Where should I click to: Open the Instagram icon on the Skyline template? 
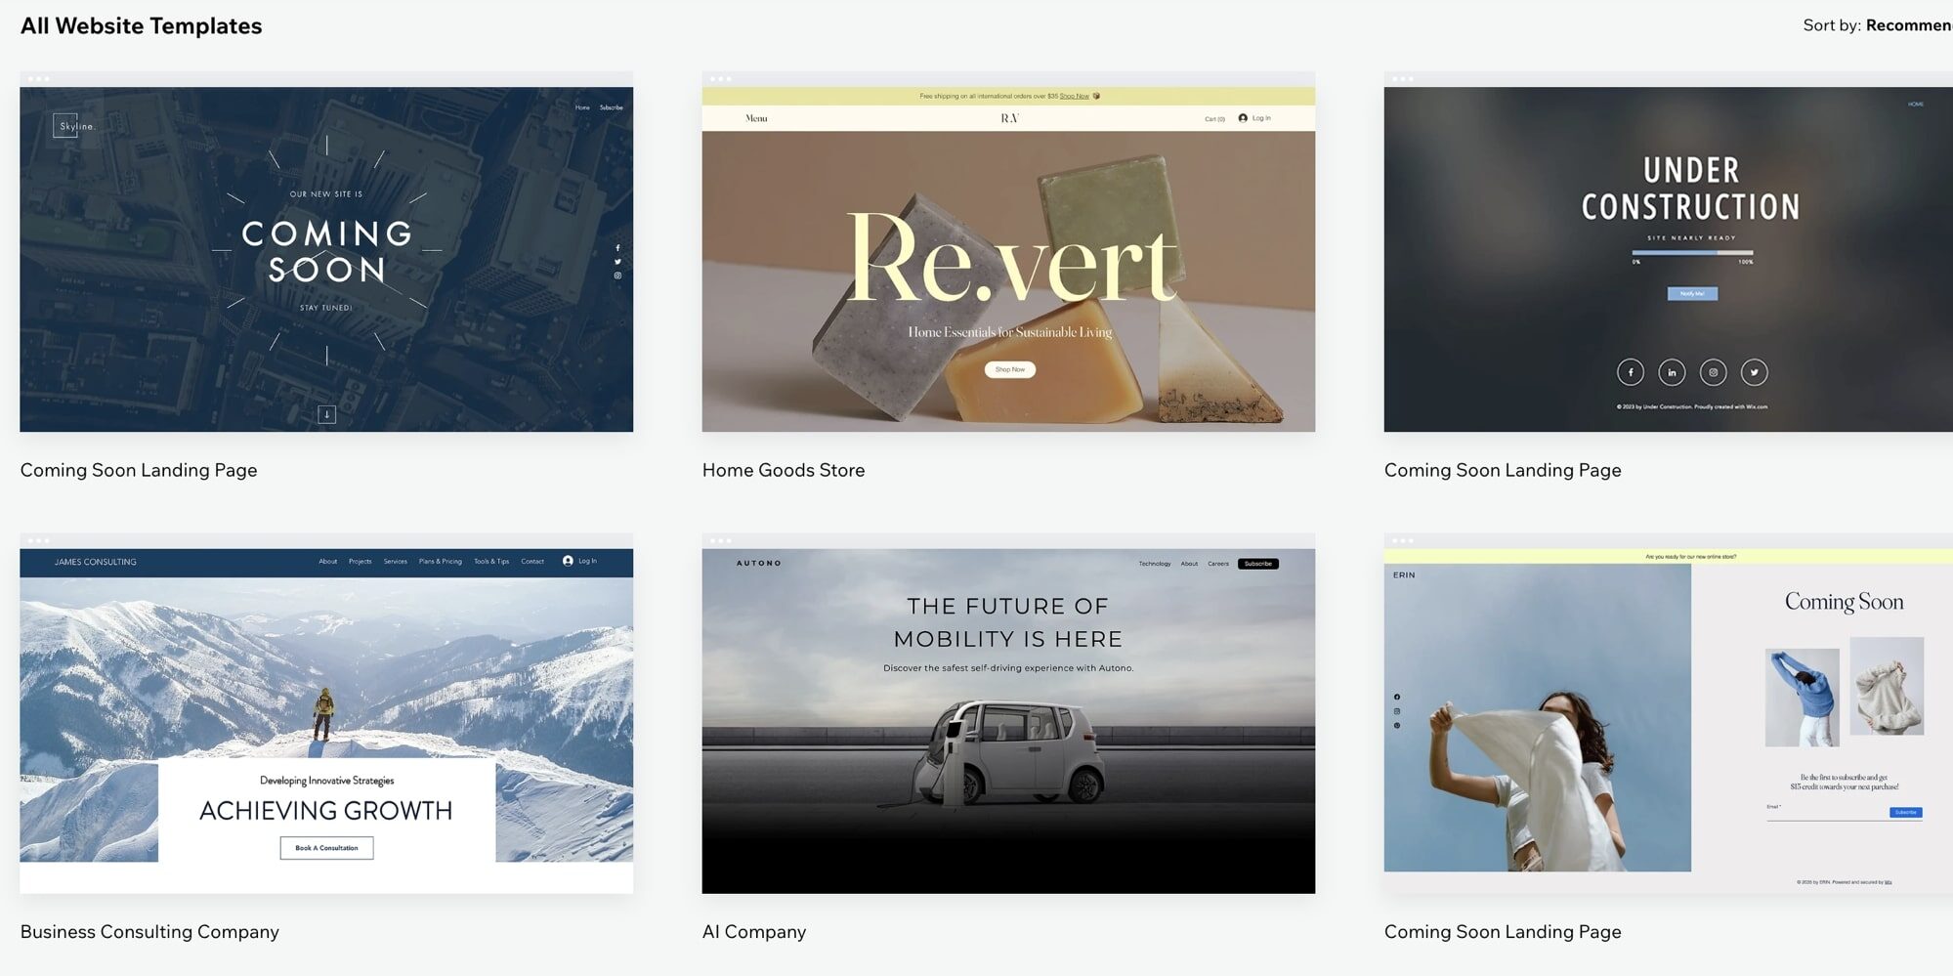[x=618, y=276]
